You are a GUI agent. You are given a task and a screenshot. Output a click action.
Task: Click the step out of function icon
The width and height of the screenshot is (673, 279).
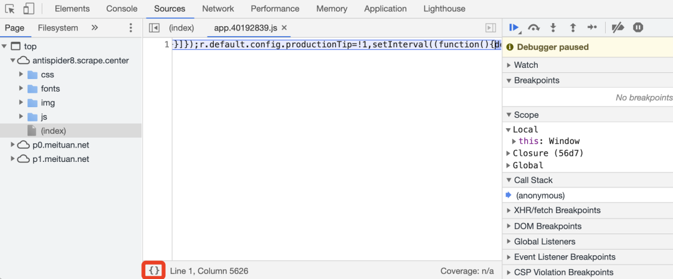tap(573, 27)
